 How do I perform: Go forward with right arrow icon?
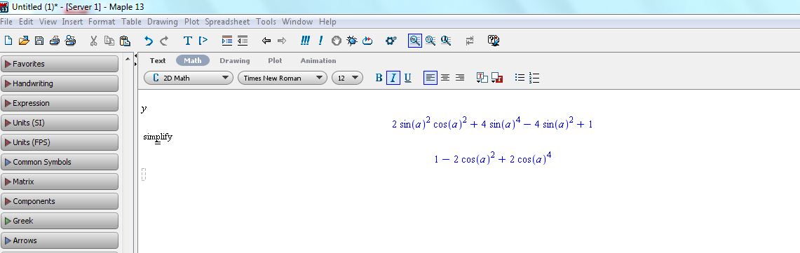coord(282,41)
